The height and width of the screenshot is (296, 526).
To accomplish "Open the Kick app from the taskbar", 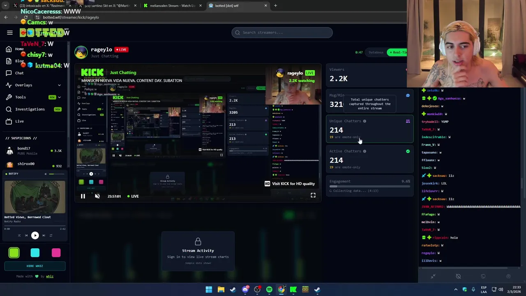I will point(293,289).
